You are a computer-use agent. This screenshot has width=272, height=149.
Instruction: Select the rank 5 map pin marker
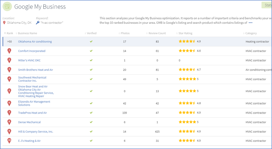[9, 91]
